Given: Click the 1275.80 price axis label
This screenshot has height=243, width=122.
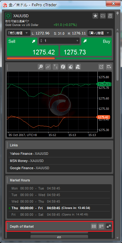Looking at the screenshot, I should (104, 77).
